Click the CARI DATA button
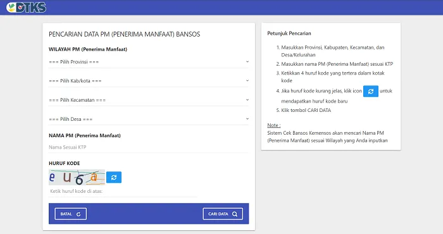443x234 pixels. tap(223, 214)
